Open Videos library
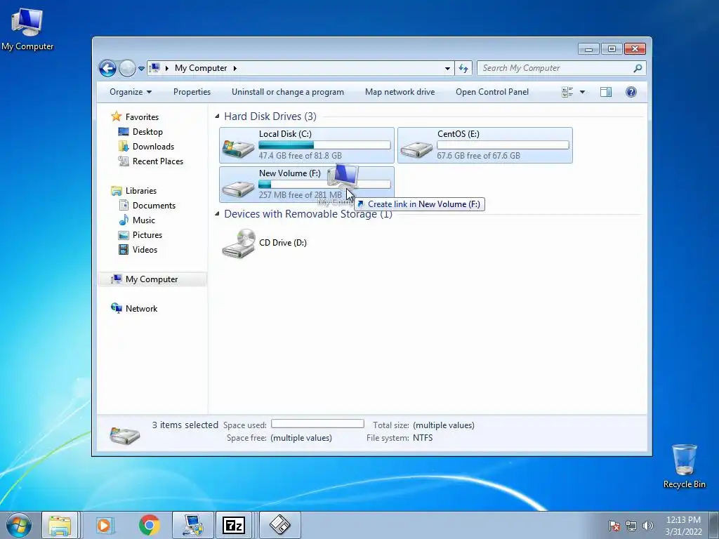 coord(138,249)
